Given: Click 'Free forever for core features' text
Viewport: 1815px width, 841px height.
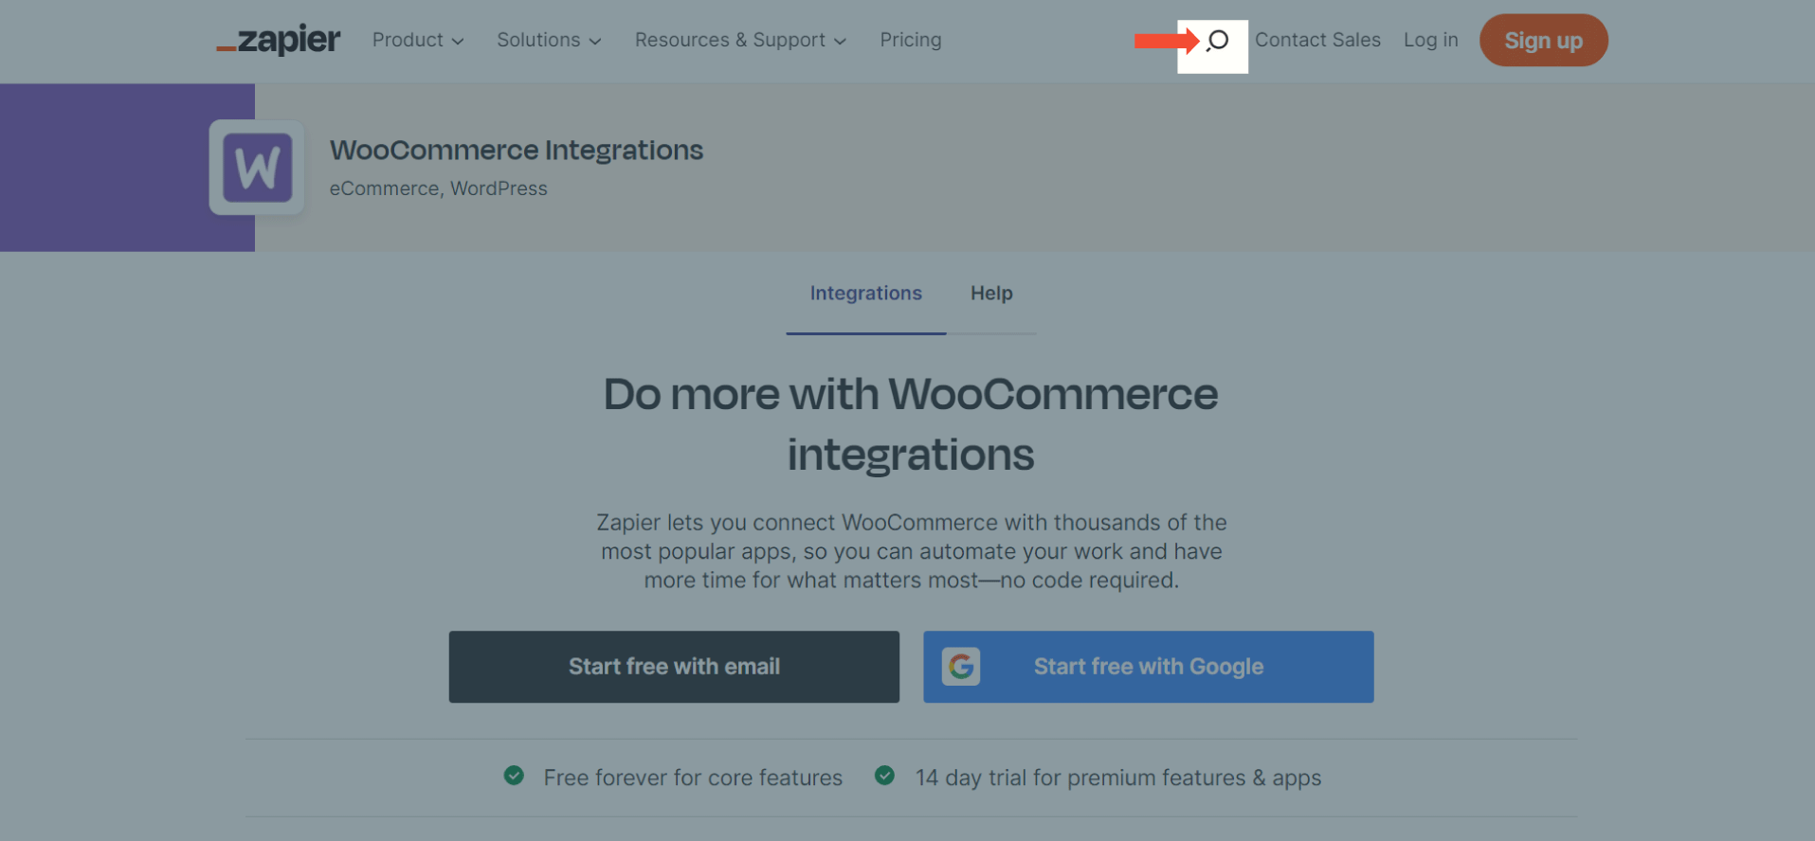Looking at the screenshot, I should point(693,778).
